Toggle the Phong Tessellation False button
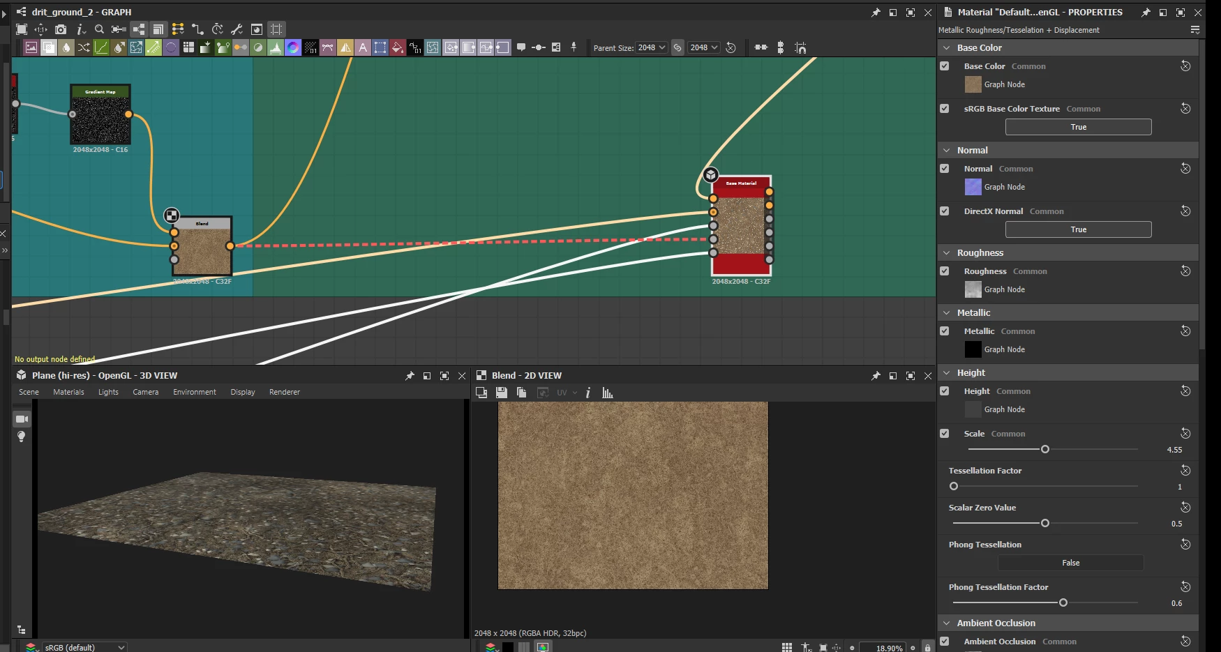 click(x=1070, y=563)
